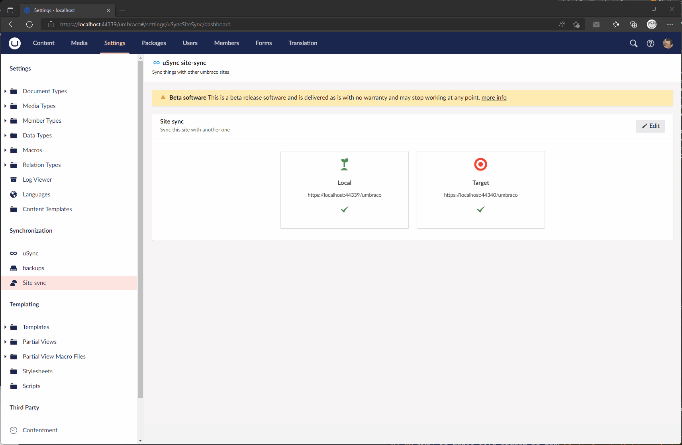Open the more info link
682x445 pixels.
494,97
